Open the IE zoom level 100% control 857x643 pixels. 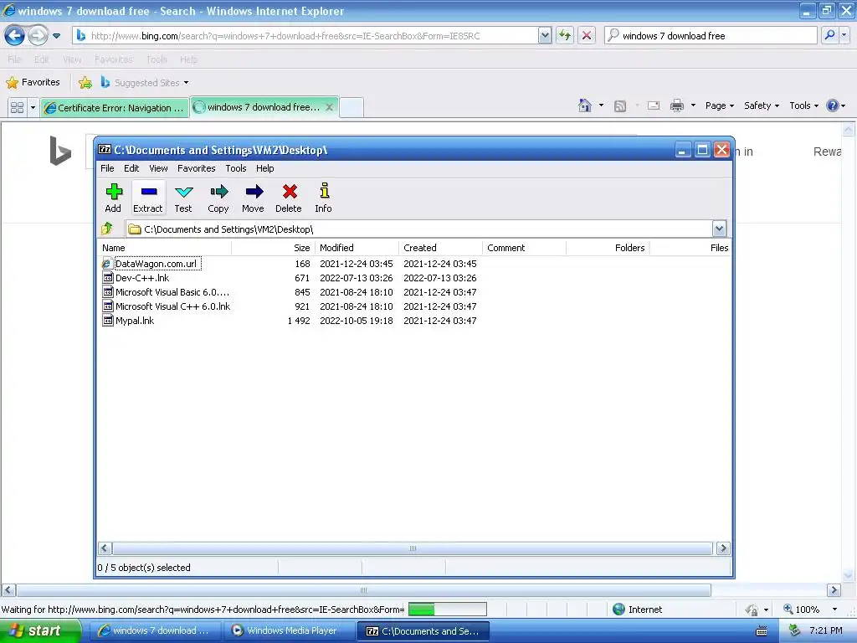(810, 610)
